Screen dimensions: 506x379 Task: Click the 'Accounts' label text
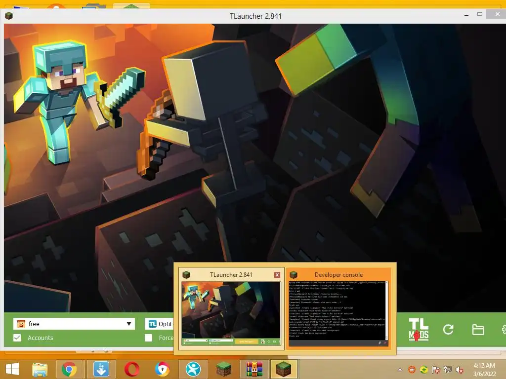tap(41, 338)
